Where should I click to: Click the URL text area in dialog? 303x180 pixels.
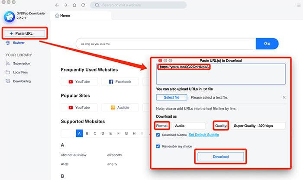pos(221,74)
